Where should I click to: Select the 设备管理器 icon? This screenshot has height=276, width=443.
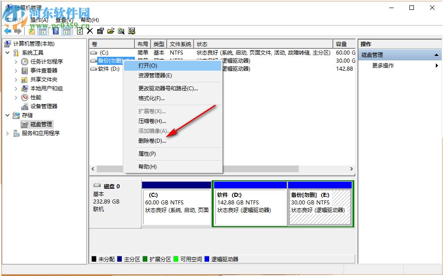(x=25, y=106)
